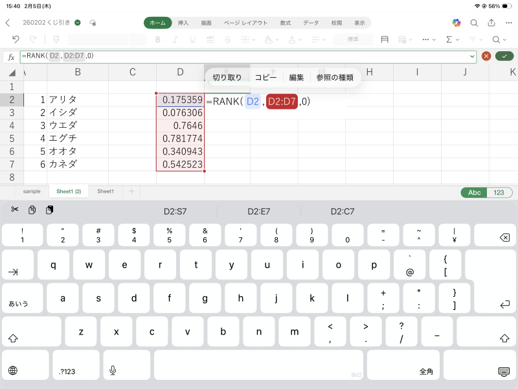Tap the share icon at top right
This screenshot has height=389, width=518.
(x=491, y=23)
